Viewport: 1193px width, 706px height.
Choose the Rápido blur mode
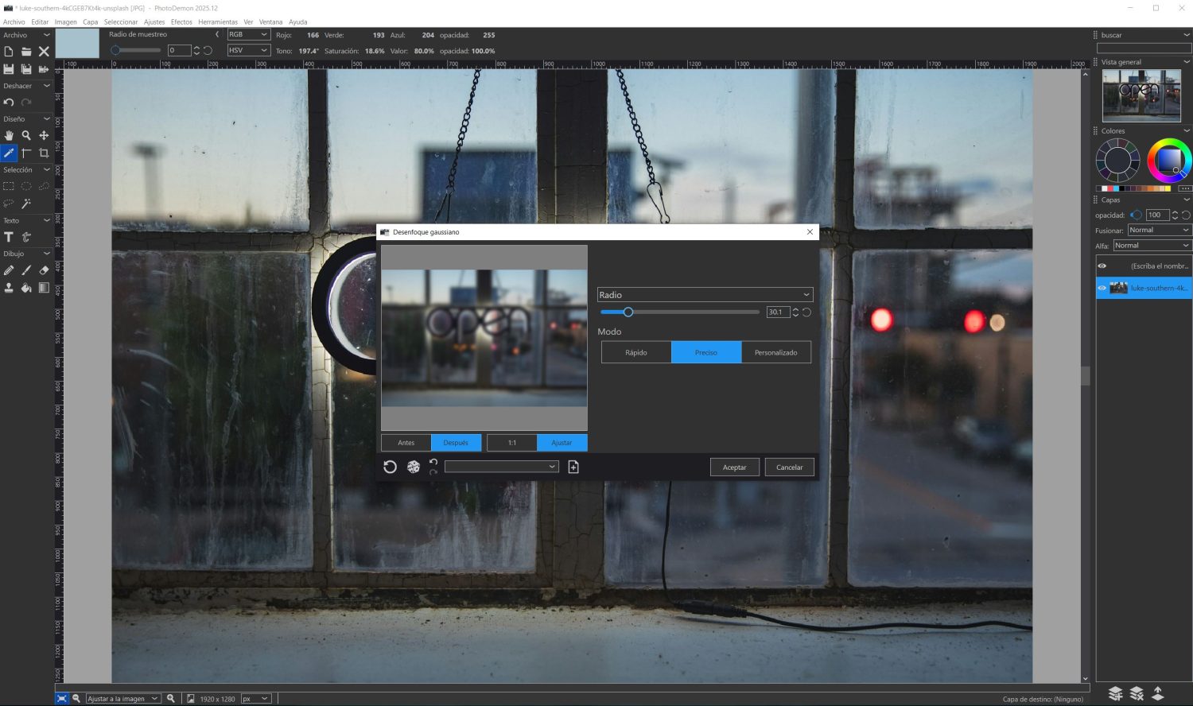pos(636,352)
